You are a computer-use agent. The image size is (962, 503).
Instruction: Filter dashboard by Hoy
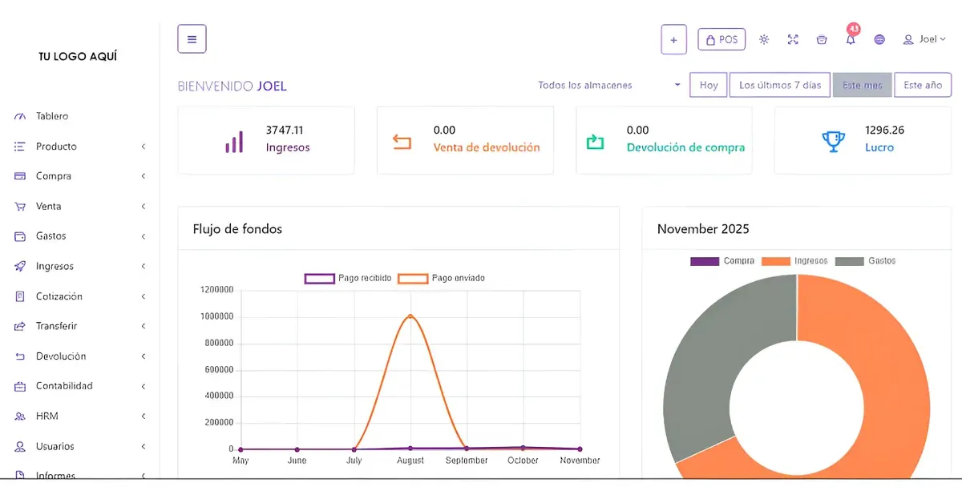(709, 85)
